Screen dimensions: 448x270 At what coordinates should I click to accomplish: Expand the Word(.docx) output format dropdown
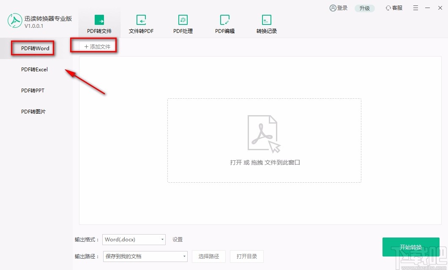pyautogui.click(x=134, y=239)
